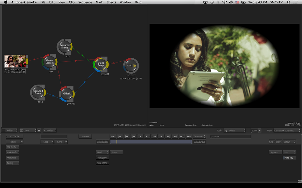The height and width of the screenshot is (188, 302).
Task: Adjust the Front 100% slider
Action: (102, 158)
